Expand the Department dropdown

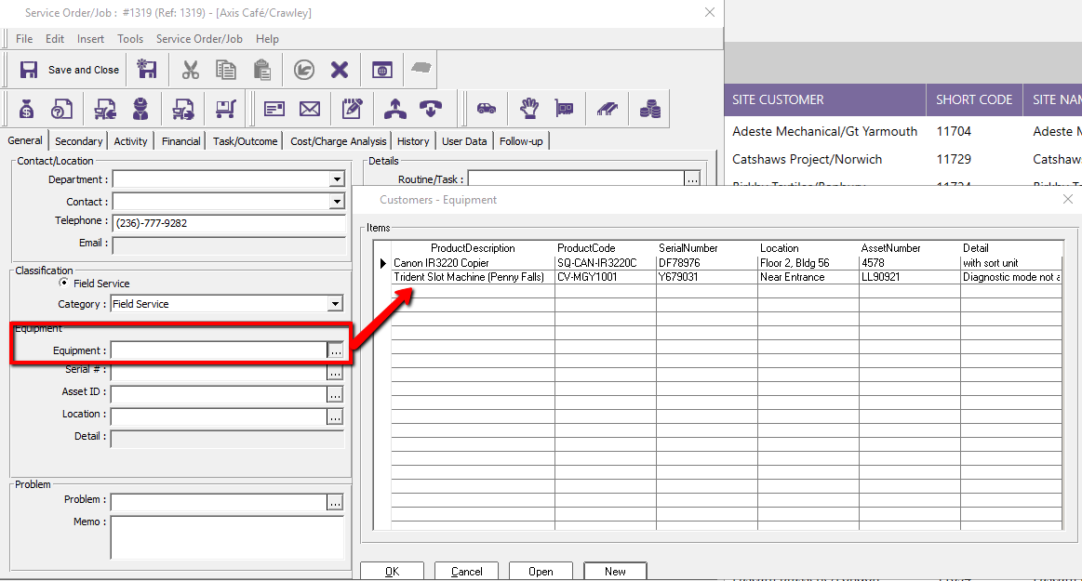(x=336, y=179)
